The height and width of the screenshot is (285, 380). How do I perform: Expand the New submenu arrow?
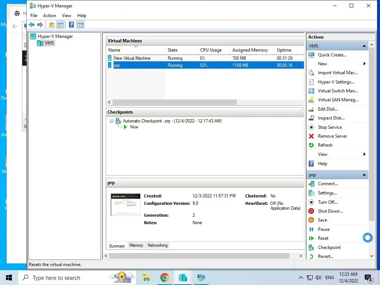point(364,64)
